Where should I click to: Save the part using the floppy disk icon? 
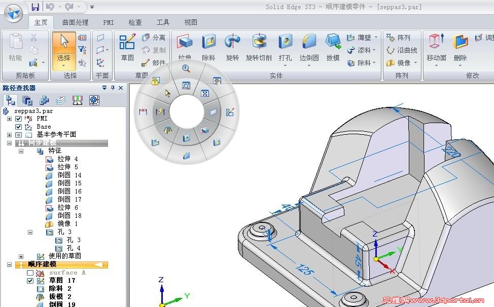click(36, 7)
